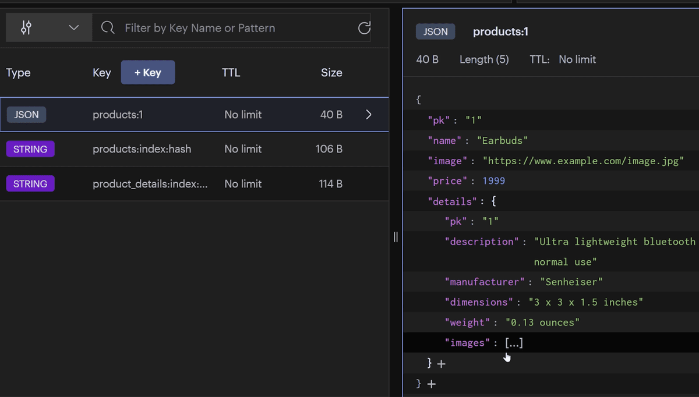Open the product_details:index key row
699x397 pixels.
[x=150, y=184]
